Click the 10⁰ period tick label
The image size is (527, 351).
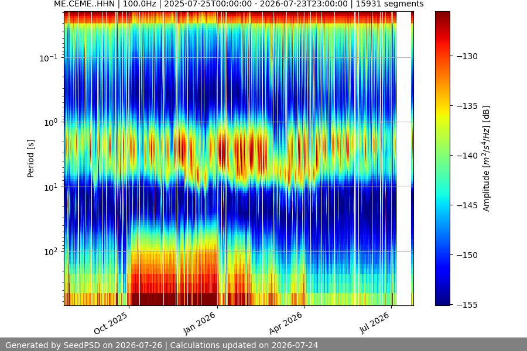(51, 122)
